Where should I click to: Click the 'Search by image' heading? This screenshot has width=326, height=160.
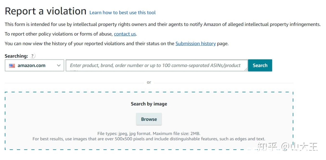149,104
